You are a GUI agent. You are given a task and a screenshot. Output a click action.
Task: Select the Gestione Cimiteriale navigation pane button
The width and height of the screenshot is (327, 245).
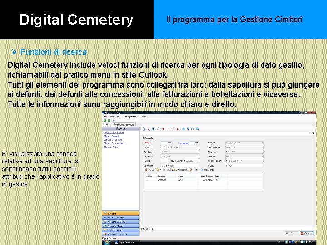click(120, 222)
